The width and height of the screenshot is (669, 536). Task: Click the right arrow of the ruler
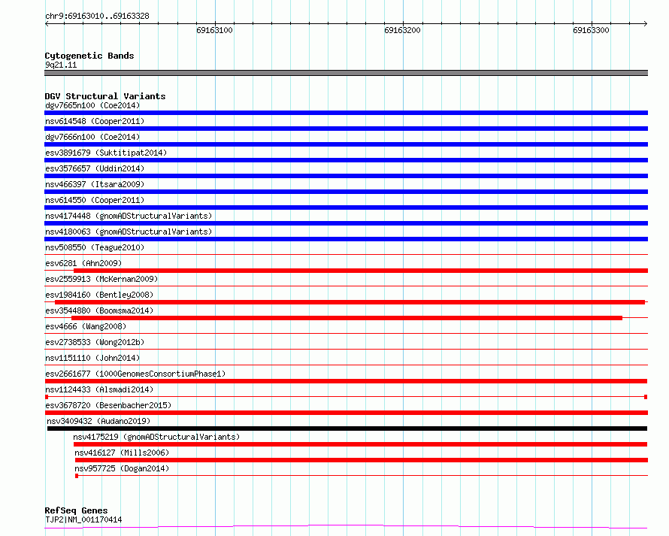point(646,23)
